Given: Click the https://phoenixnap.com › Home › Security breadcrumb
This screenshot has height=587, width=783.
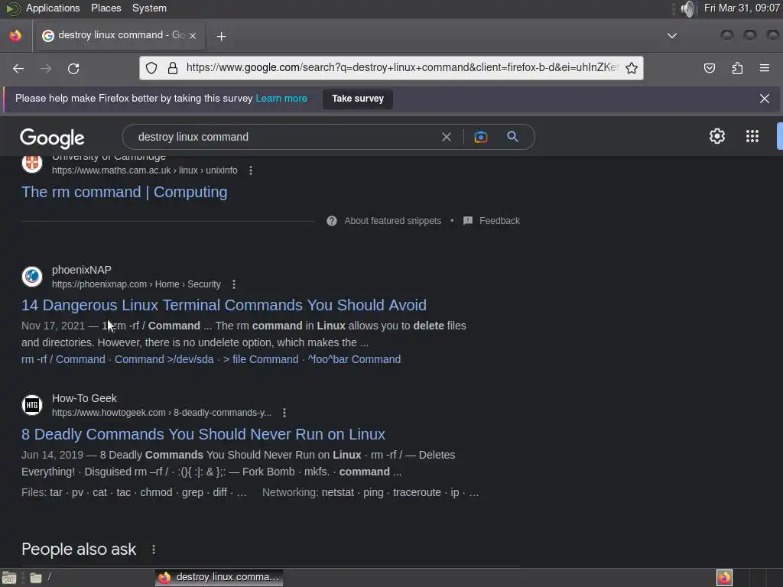Looking at the screenshot, I should (x=136, y=284).
